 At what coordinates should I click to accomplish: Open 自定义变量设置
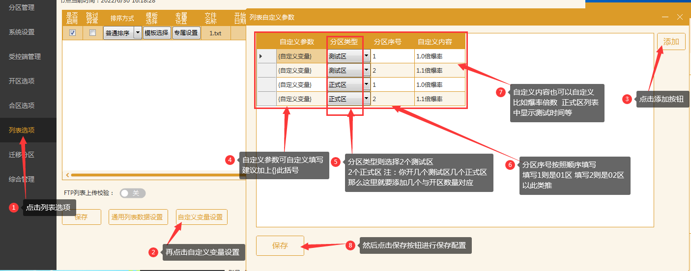point(202,217)
